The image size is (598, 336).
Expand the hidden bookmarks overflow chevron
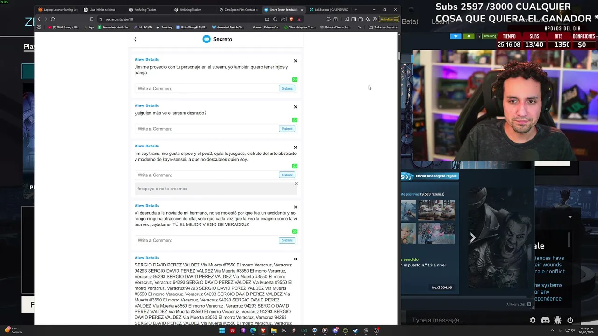[x=359, y=27]
